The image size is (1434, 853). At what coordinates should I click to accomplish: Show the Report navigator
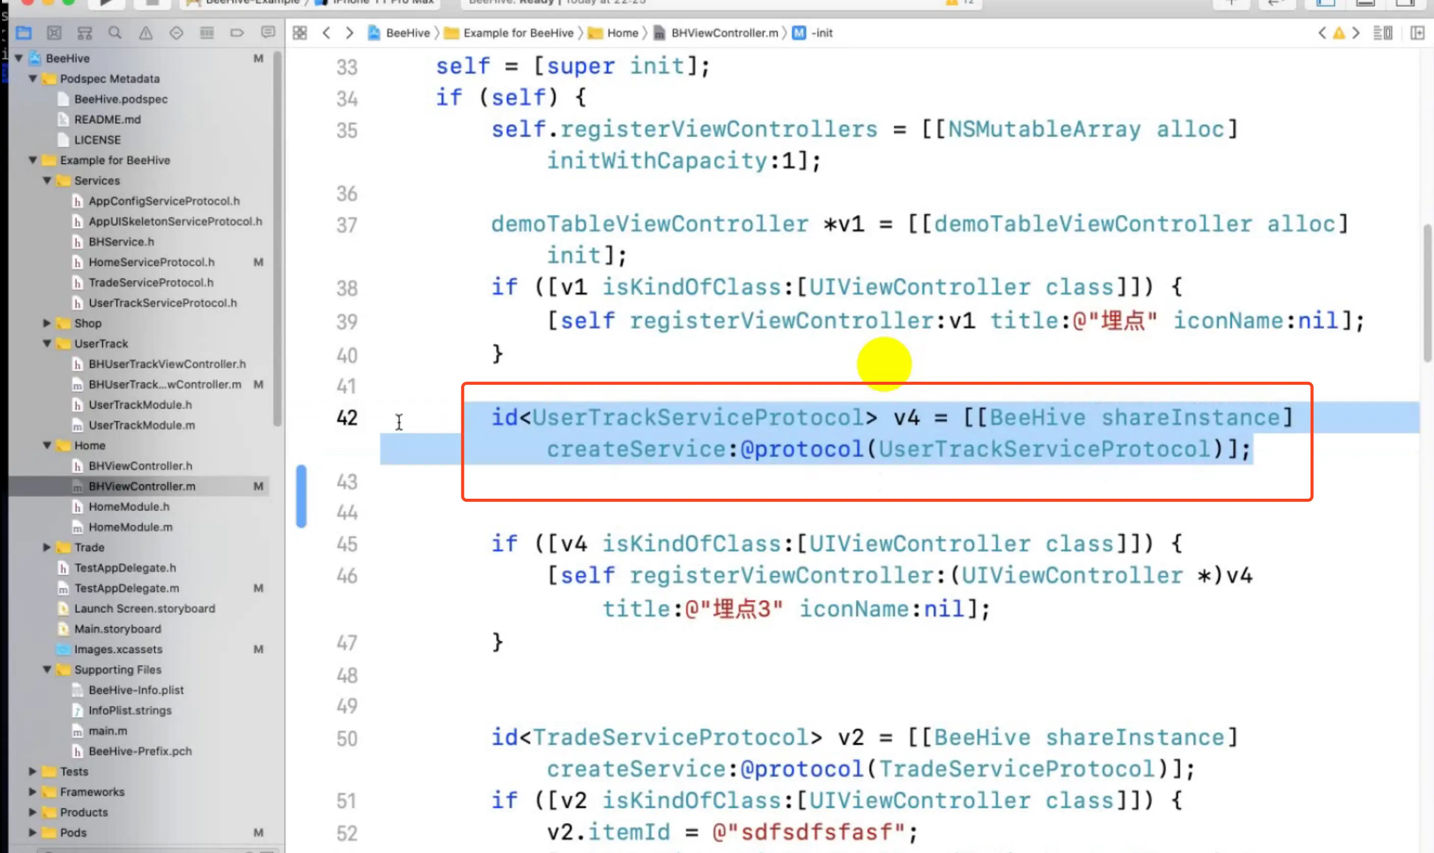click(267, 33)
